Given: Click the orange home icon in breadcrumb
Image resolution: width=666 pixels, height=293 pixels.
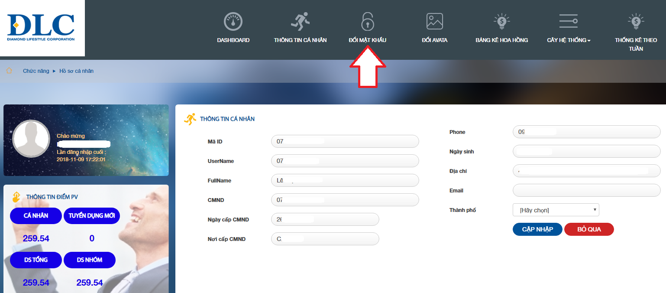Looking at the screenshot, I should [x=9, y=71].
